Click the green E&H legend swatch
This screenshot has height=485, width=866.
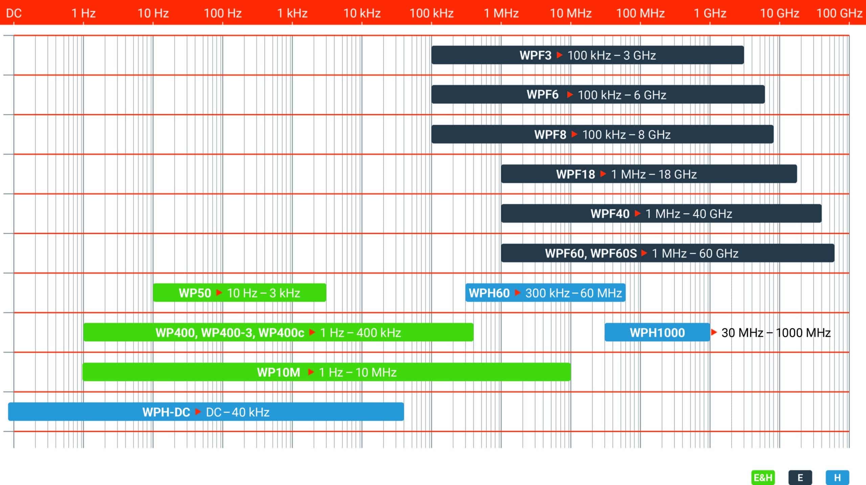763,478
